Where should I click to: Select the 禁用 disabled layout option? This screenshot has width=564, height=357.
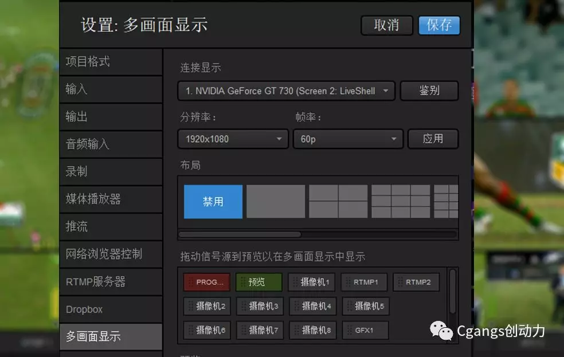click(213, 202)
